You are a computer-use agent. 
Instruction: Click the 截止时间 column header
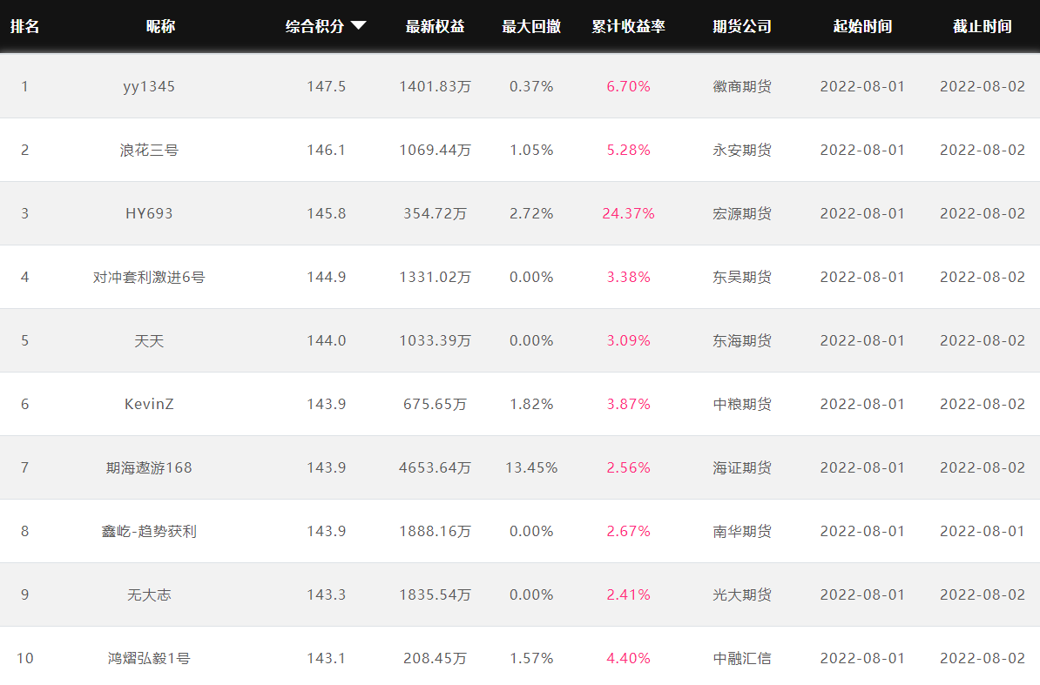point(983,26)
